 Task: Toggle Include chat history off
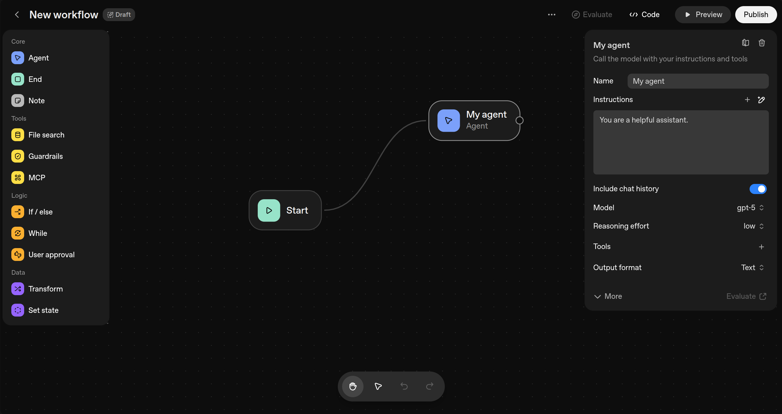tap(758, 189)
